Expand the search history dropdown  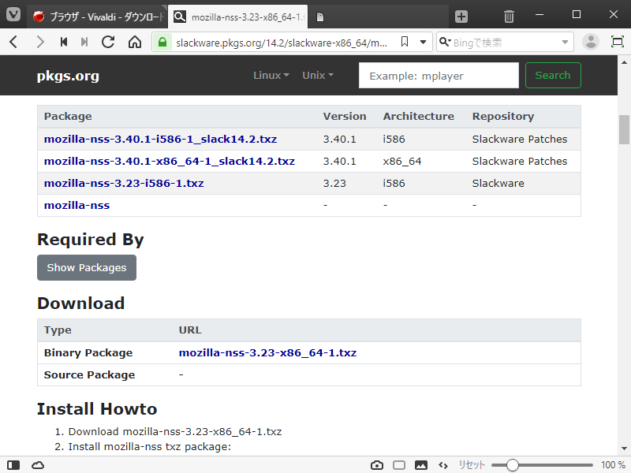click(x=565, y=43)
